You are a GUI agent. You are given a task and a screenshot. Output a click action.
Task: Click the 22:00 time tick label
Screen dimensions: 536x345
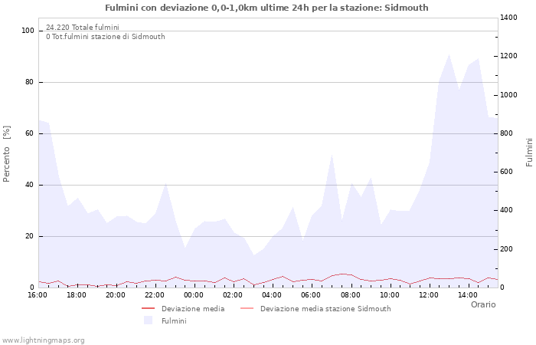[x=155, y=295]
